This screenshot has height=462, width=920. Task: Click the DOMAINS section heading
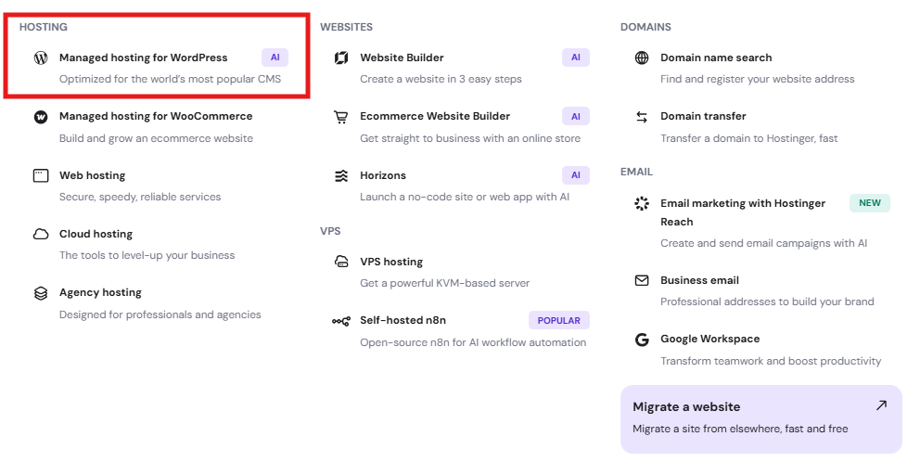(645, 27)
